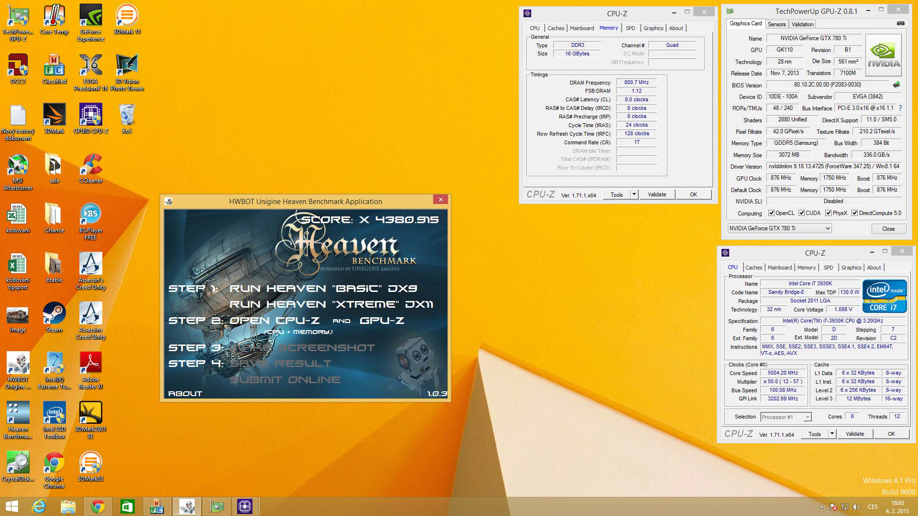Click OK button in upper CPU-Z window
The width and height of the screenshot is (918, 516).
tap(693, 194)
